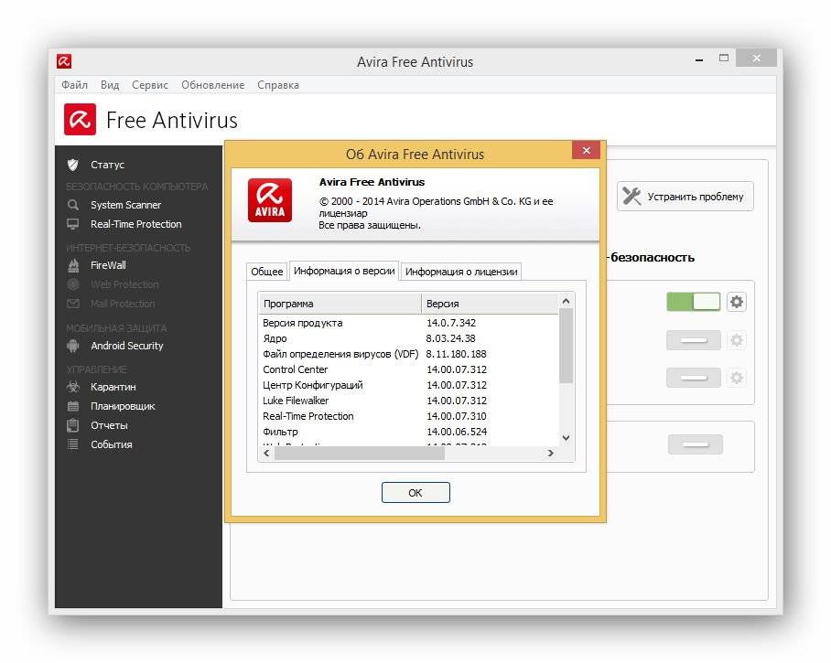Maximize the Avira Free Antivirus window
The height and width of the screenshot is (663, 831).
(723, 59)
